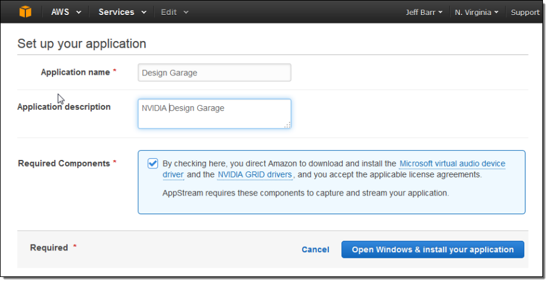This screenshot has height=283, width=549.
Task: Uncheck the Required Components checkbox
Action: (153, 164)
